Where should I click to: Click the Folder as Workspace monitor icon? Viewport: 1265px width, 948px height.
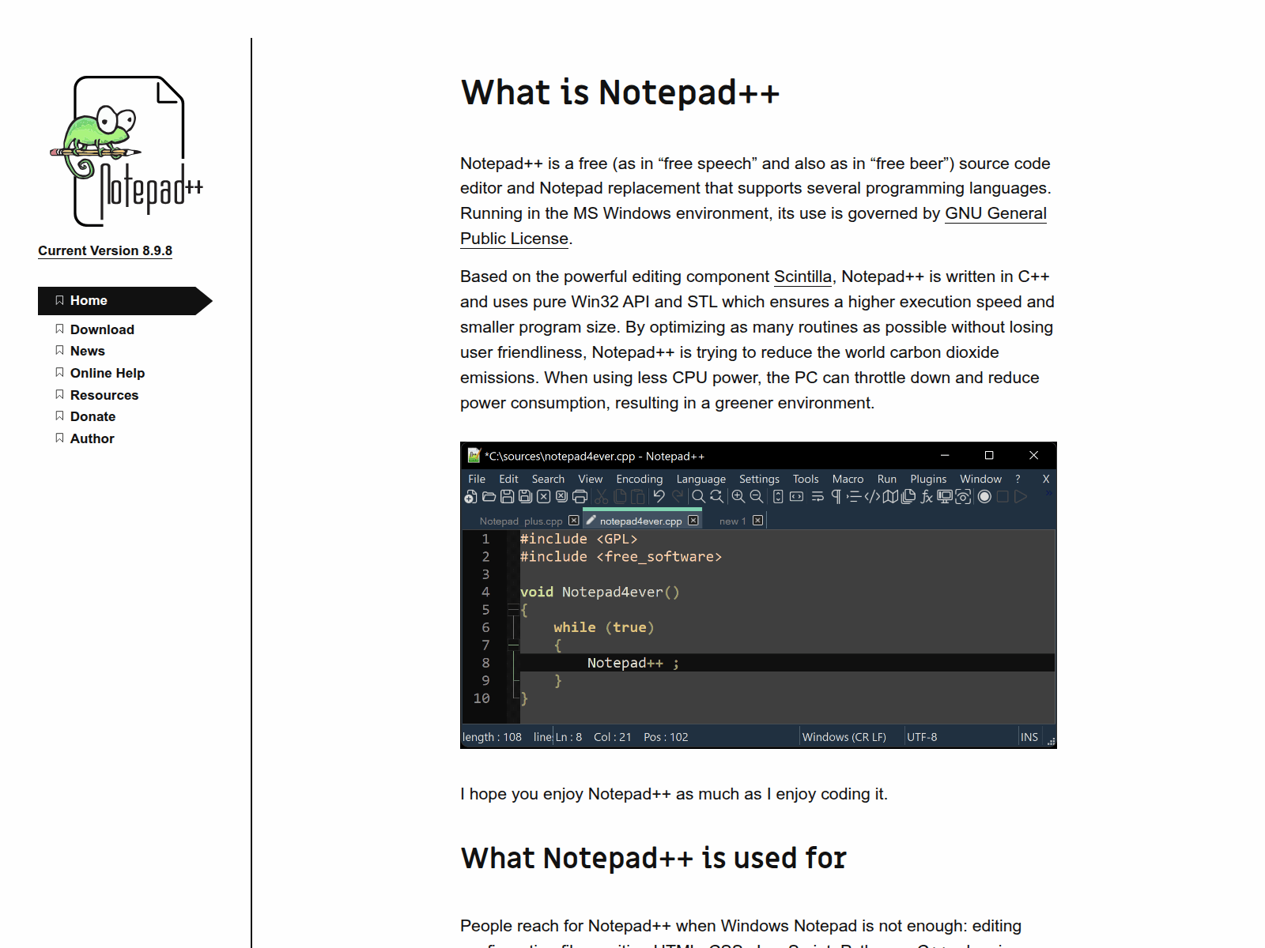click(945, 496)
